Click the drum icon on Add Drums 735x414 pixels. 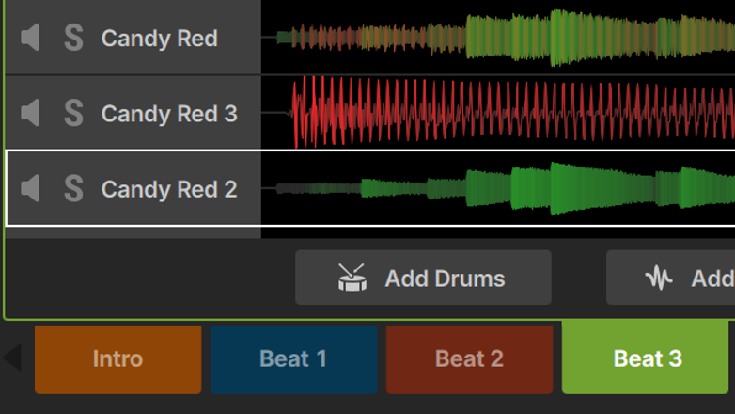click(352, 278)
